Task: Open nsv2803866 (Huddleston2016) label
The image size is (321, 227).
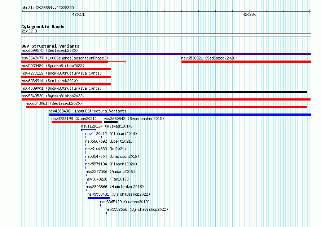Action: click(115, 187)
